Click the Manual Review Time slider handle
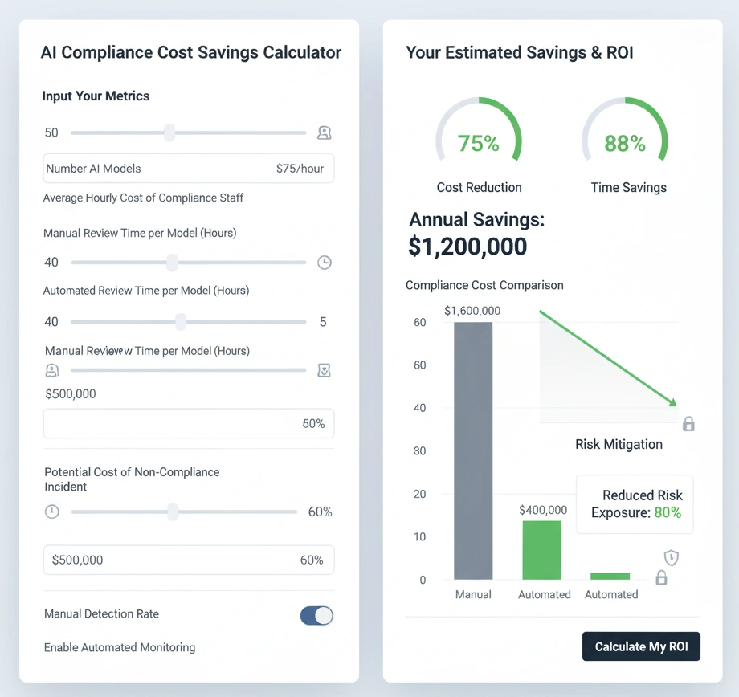This screenshot has width=739, height=697. [x=172, y=262]
